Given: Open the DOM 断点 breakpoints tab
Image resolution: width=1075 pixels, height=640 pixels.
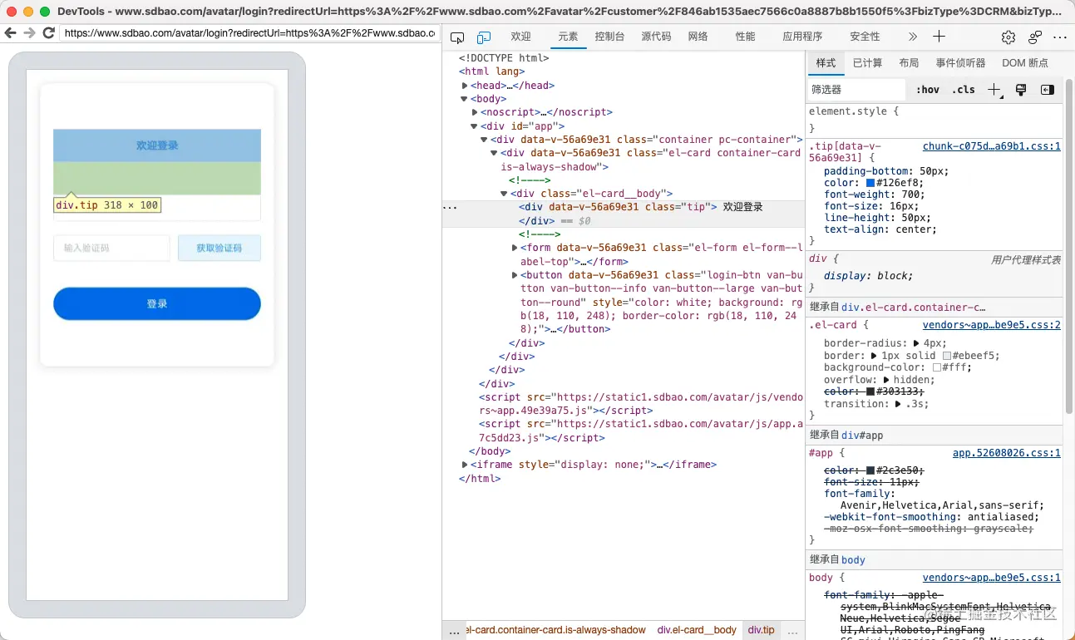Looking at the screenshot, I should [x=1025, y=63].
